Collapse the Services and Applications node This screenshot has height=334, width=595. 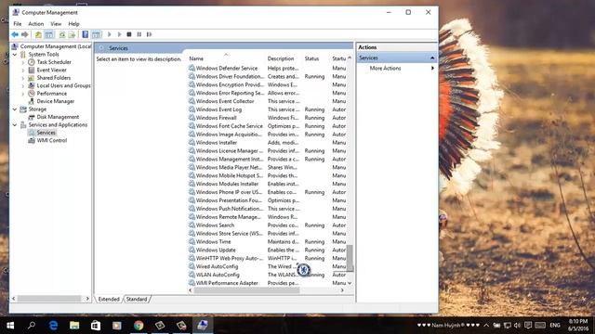[15, 125]
